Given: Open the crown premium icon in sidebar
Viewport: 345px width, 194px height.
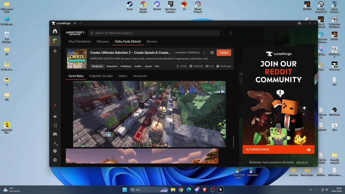Looking at the screenshot, I should (55, 116).
